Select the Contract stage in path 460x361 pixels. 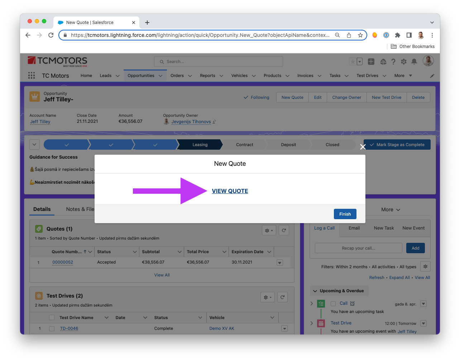click(x=245, y=145)
